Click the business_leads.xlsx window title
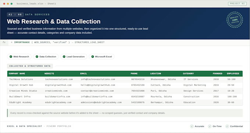The width and height of the screenshot is (250, 133). [36, 4]
